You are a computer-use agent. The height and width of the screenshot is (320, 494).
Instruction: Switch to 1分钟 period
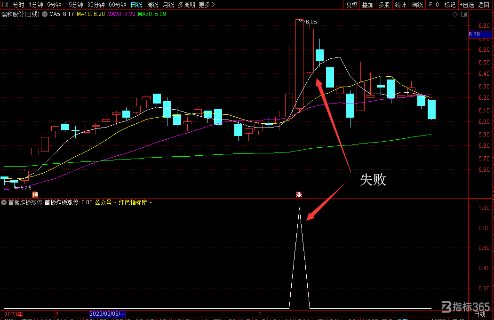pos(36,5)
